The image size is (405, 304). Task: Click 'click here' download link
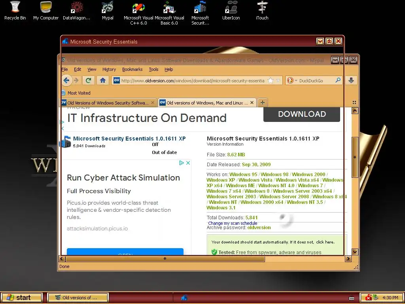point(325,242)
